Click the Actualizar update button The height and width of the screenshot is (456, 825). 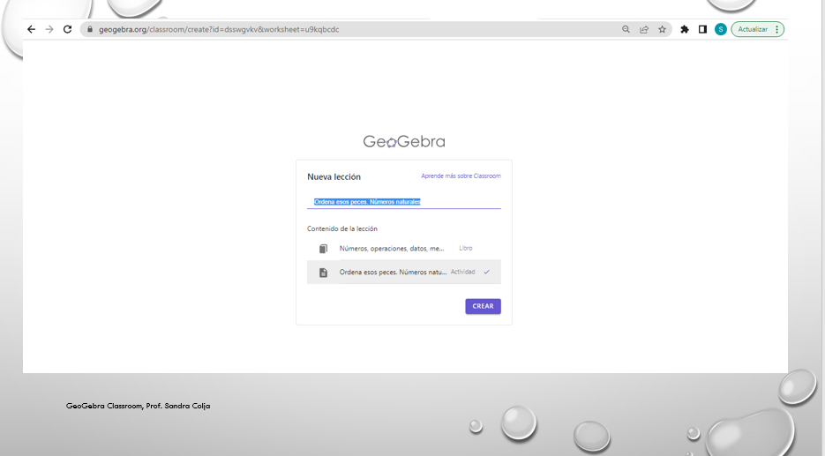coord(753,29)
